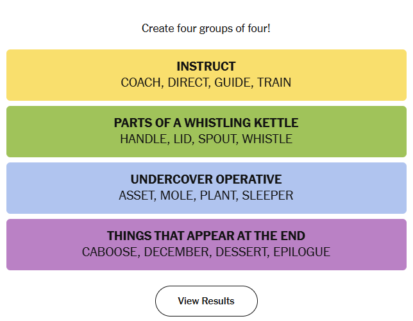Click the INSTRUCT category title
The width and height of the screenshot is (413, 321).
pyautogui.click(x=206, y=66)
